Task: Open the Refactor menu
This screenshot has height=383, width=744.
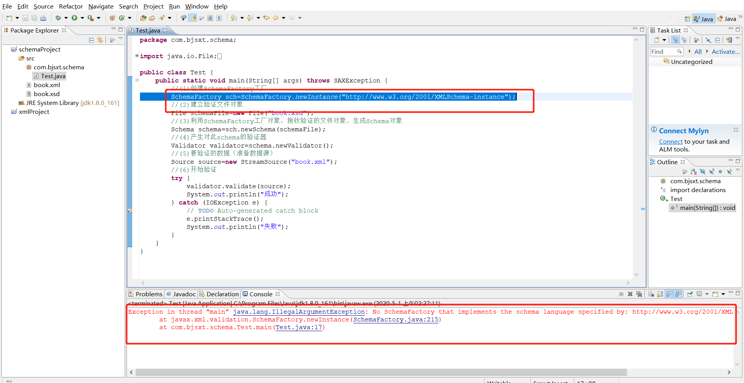Action: tap(71, 6)
